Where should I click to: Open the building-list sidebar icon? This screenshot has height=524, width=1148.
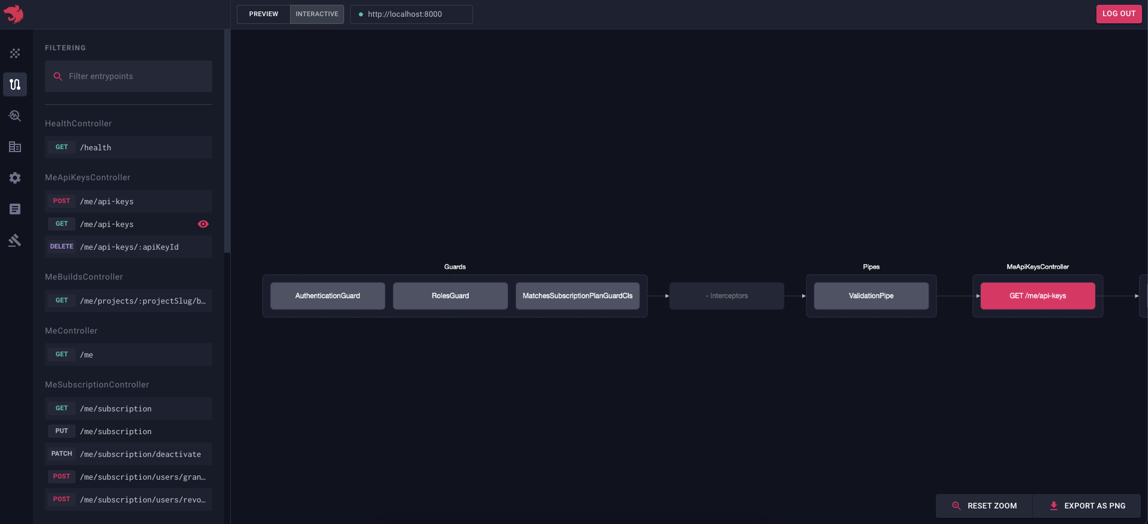[15, 147]
